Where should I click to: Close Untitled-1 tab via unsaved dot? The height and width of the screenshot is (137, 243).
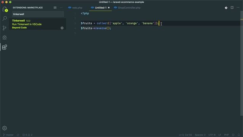tap(109, 8)
